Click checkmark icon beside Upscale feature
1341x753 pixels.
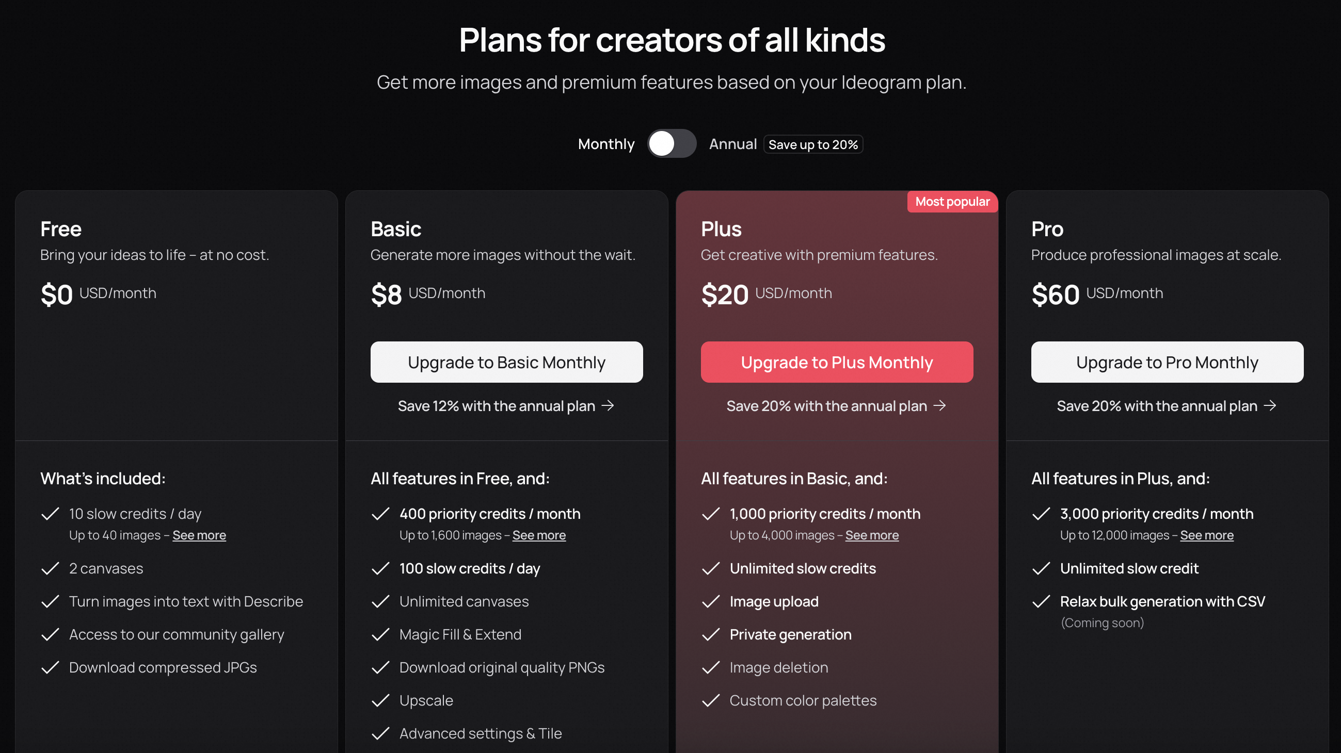(x=380, y=700)
